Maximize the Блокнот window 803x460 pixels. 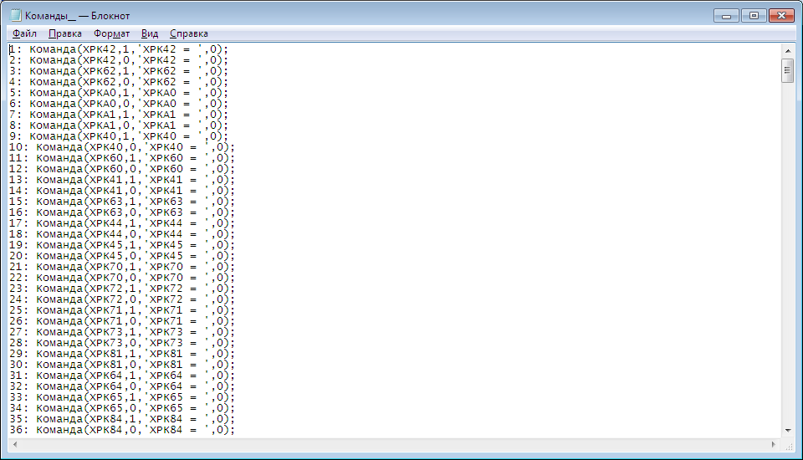[x=754, y=16]
